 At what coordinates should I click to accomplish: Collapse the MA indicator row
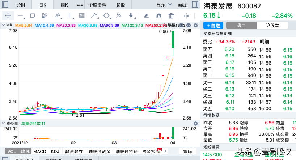pos(4,25)
